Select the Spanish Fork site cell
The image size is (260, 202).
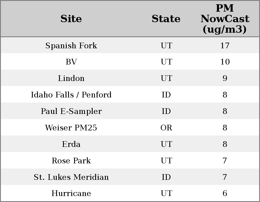pos(71,45)
